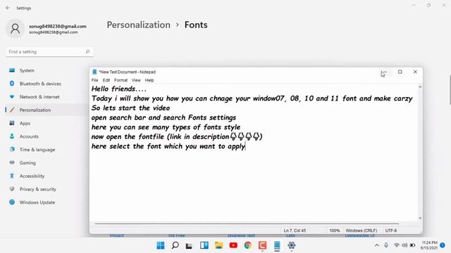451x253 pixels.
Task: Click the Notepad icon in title bar
Action: tap(94, 72)
